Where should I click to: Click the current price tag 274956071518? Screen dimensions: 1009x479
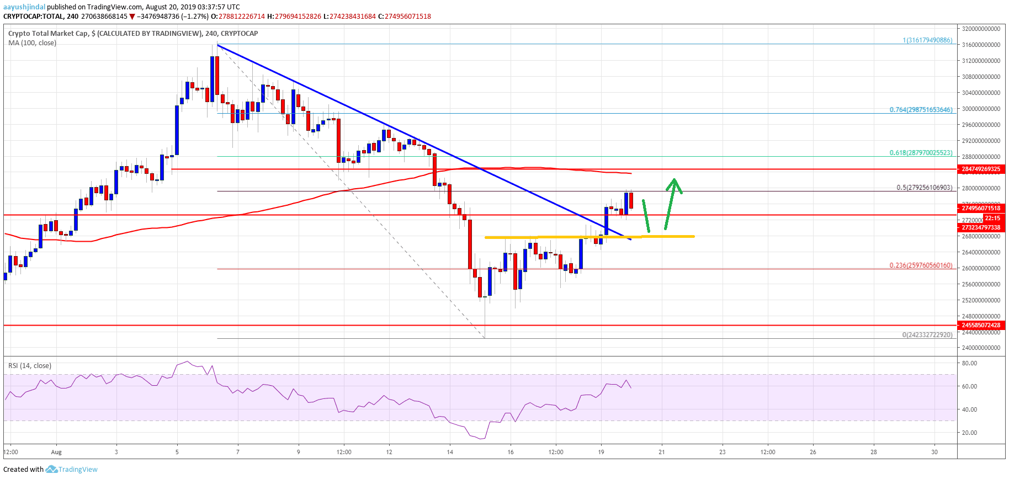(980, 208)
